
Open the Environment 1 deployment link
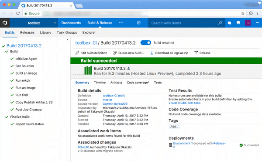tap(183, 143)
